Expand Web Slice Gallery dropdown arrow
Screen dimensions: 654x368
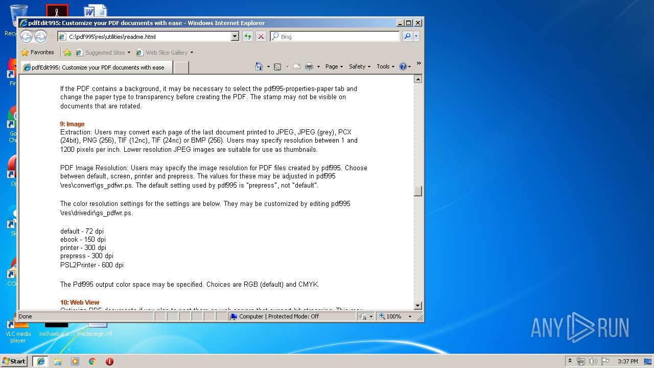(192, 53)
